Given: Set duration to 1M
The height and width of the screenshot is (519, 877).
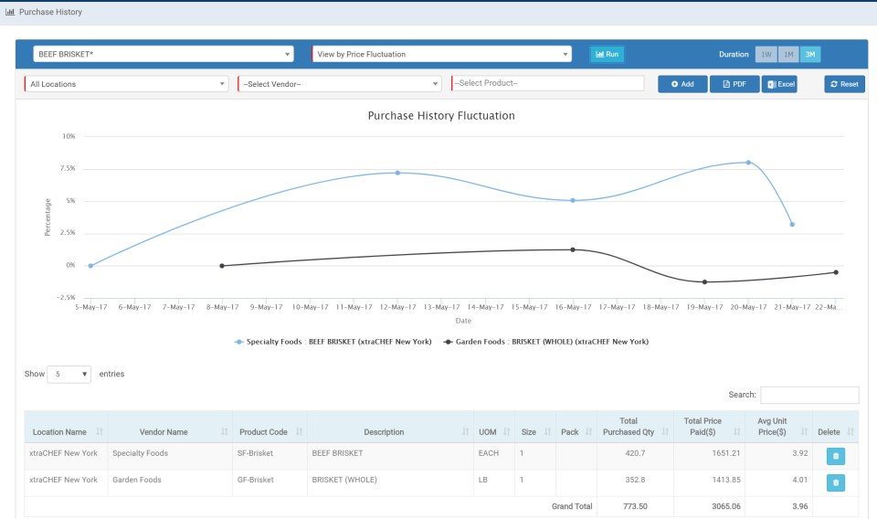Looking at the screenshot, I should point(788,54).
